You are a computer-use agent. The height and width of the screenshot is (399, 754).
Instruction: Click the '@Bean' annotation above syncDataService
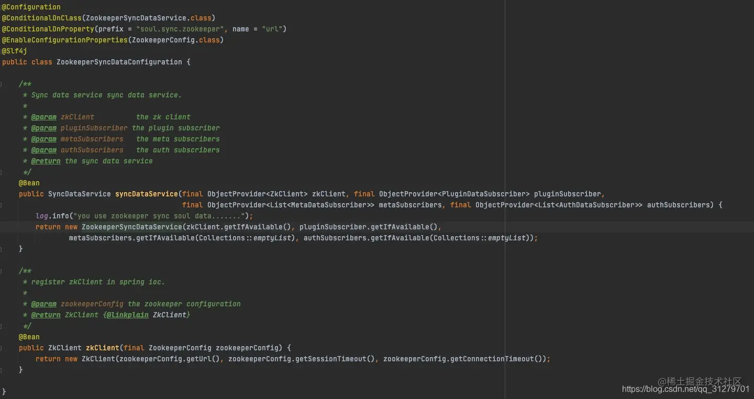(x=29, y=183)
